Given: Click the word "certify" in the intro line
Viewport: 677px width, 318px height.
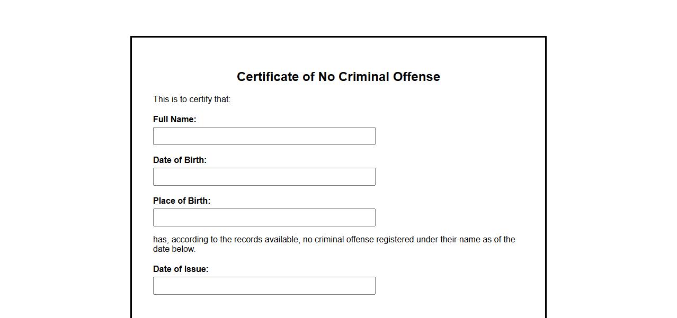Looking at the screenshot, I should [x=201, y=99].
